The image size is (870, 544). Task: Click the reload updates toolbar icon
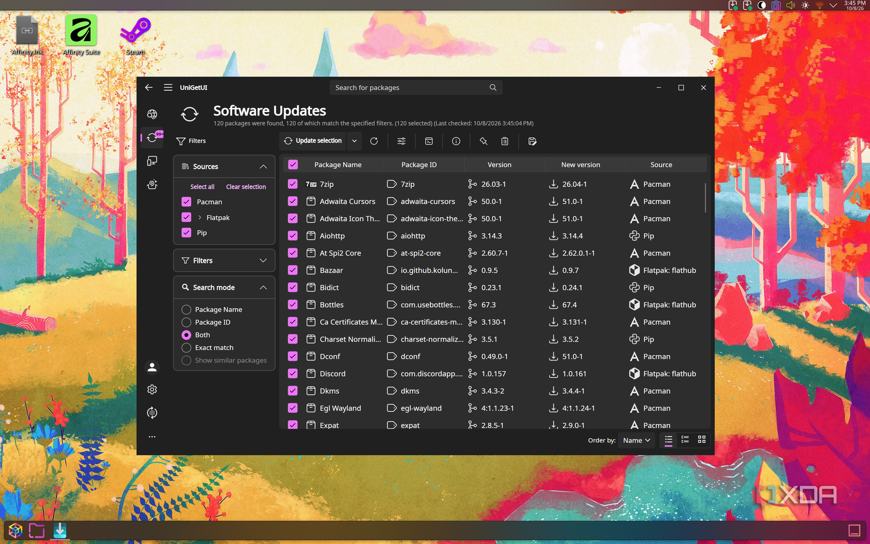(374, 141)
